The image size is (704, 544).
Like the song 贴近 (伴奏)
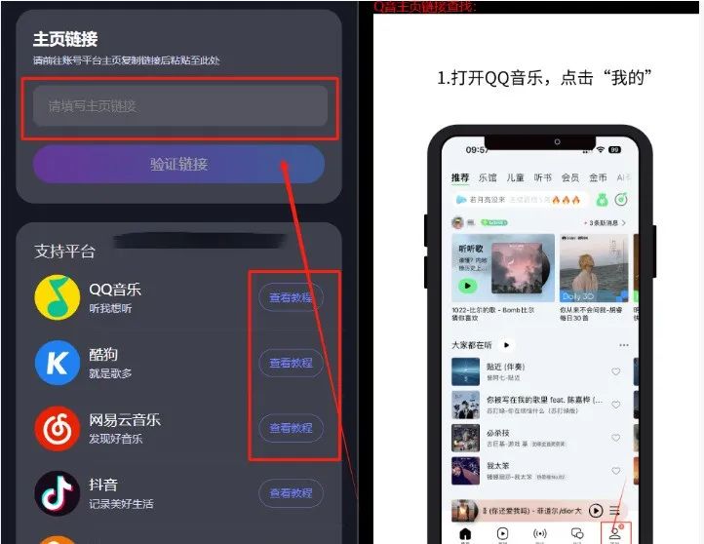coord(616,371)
